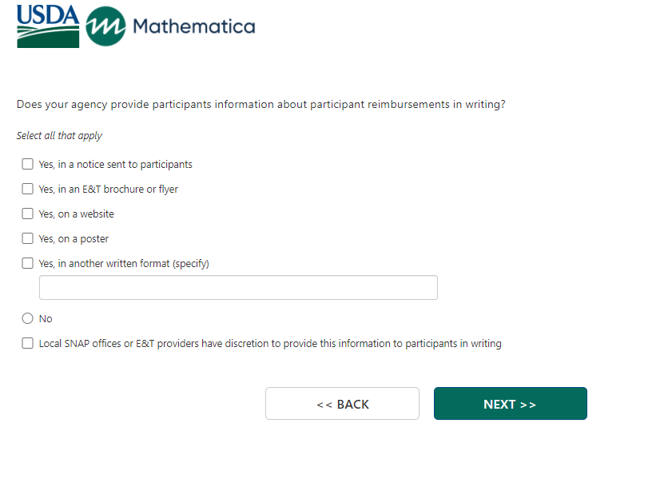The height and width of the screenshot is (495, 672).
Task: Go back with the '<< BACK' button
Action: pos(342,404)
